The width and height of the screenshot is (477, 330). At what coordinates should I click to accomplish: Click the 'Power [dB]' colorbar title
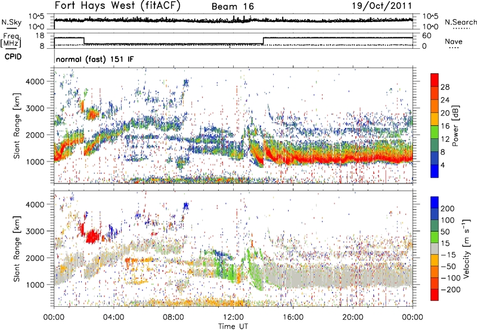click(x=456, y=126)
